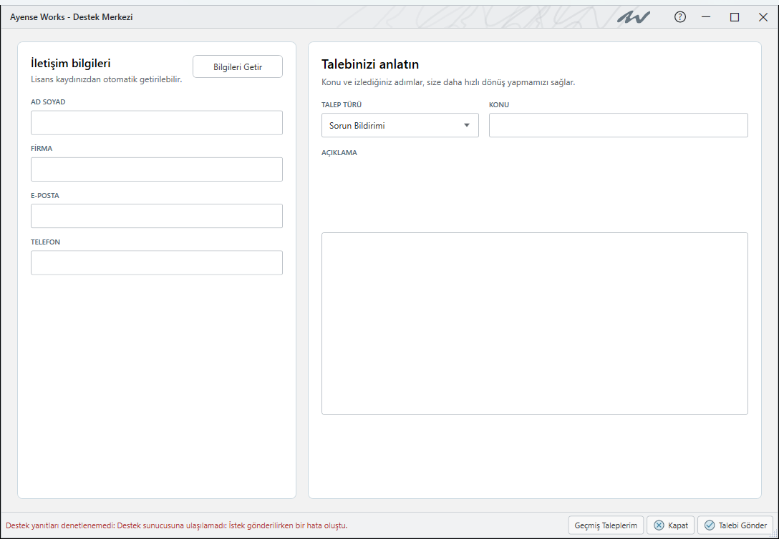779x539 pixels.
Task: Focus the Ad Soyad input field
Action: [x=157, y=123]
